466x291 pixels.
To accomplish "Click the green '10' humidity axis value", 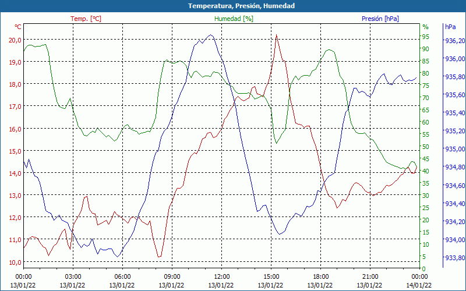I will point(426,244).
